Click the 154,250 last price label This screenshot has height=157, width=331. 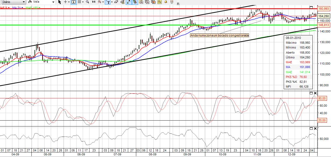[x=324, y=16]
